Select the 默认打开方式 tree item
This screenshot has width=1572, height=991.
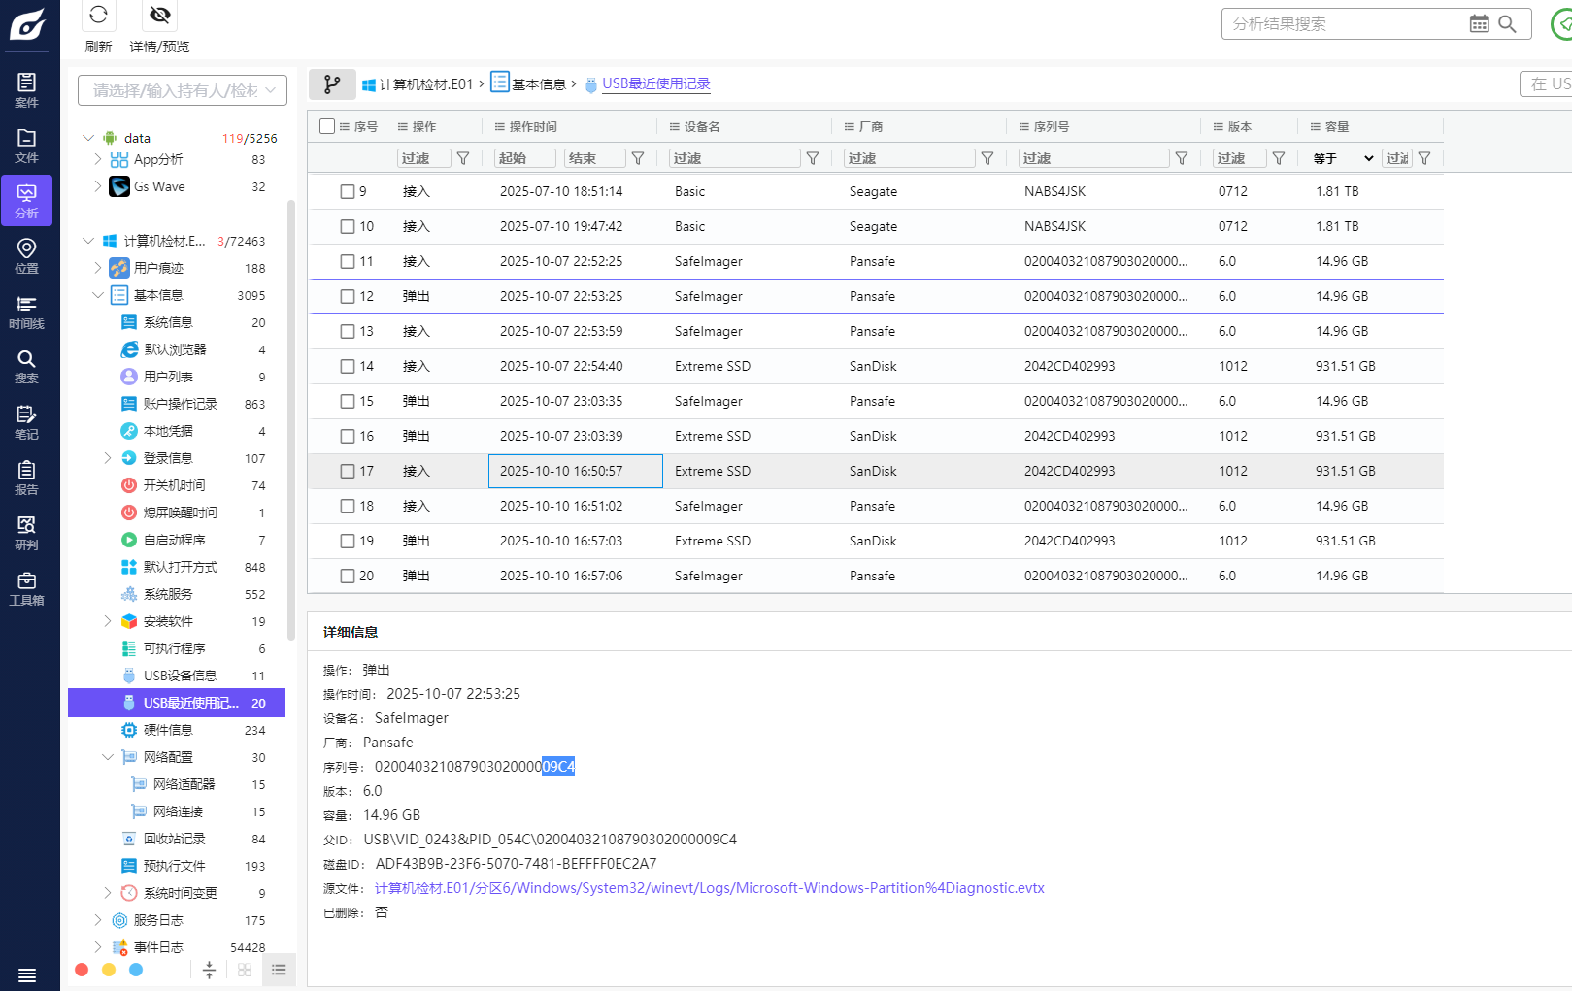pyautogui.click(x=181, y=567)
